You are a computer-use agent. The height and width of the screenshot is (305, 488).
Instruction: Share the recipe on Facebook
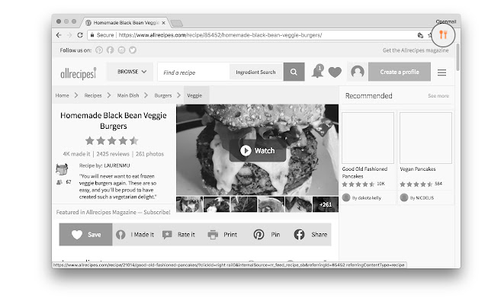(x=310, y=234)
